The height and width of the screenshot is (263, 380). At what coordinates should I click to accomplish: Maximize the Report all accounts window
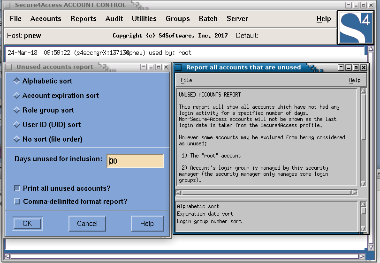[356, 68]
